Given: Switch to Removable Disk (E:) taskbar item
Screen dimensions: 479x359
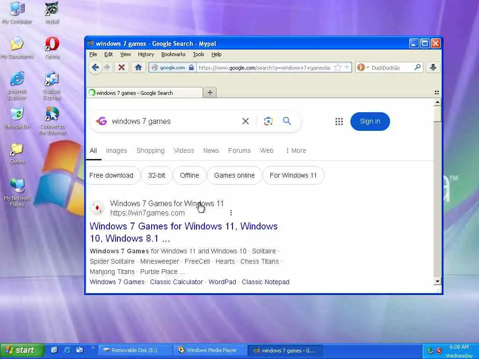Looking at the screenshot, I should point(135,350).
